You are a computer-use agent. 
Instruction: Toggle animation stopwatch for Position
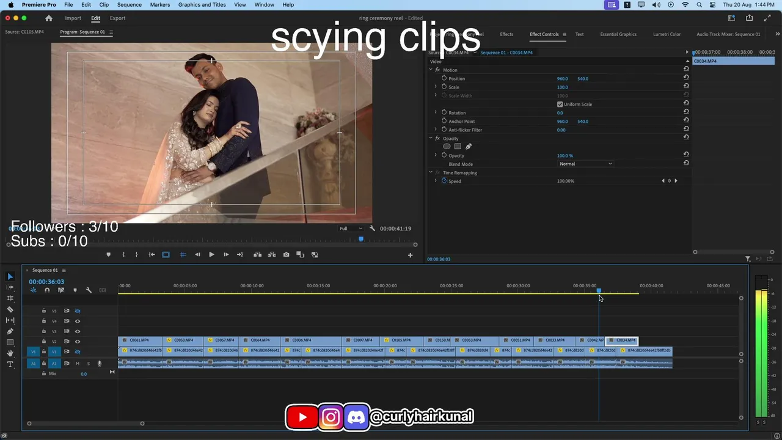[x=444, y=79]
